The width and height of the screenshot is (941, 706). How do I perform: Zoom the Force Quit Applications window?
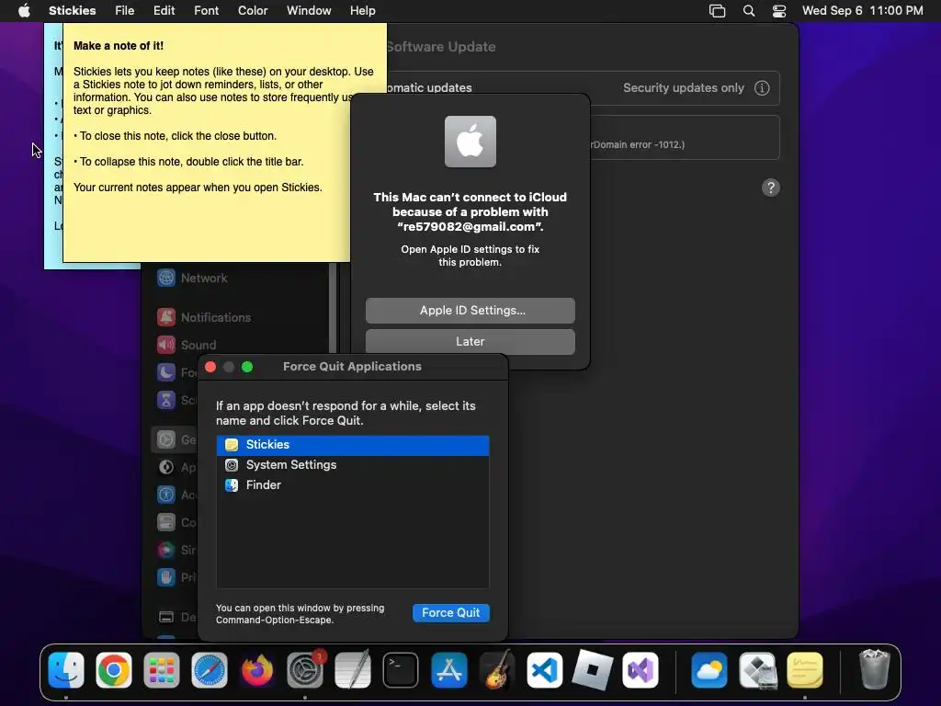click(x=247, y=367)
